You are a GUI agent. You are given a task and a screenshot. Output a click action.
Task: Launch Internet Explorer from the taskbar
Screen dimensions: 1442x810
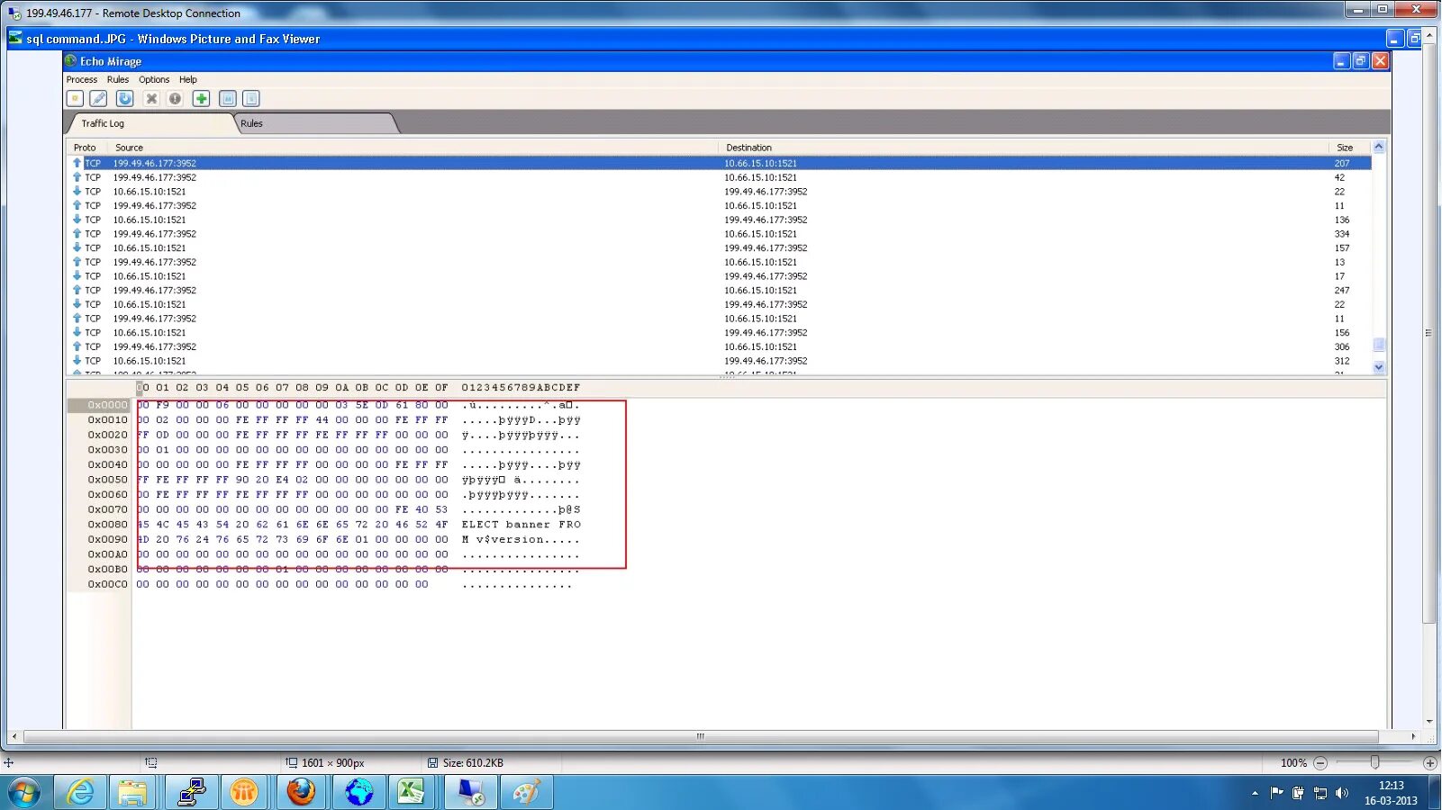click(x=80, y=793)
